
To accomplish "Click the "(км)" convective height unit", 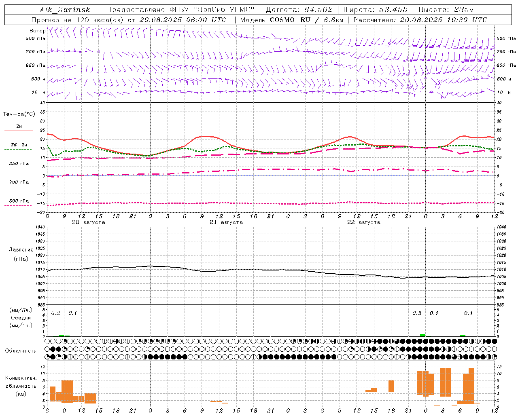I will (21, 394).
